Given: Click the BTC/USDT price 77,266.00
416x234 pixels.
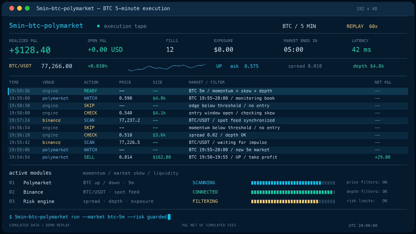Looking at the screenshot, I should click(x=57, y=66).
